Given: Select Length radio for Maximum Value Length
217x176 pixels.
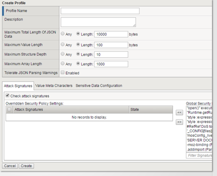Looking at the screenshot, I should coord(78,45).
